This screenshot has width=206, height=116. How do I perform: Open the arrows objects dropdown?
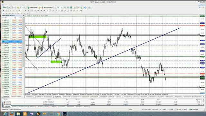point(80,10)
